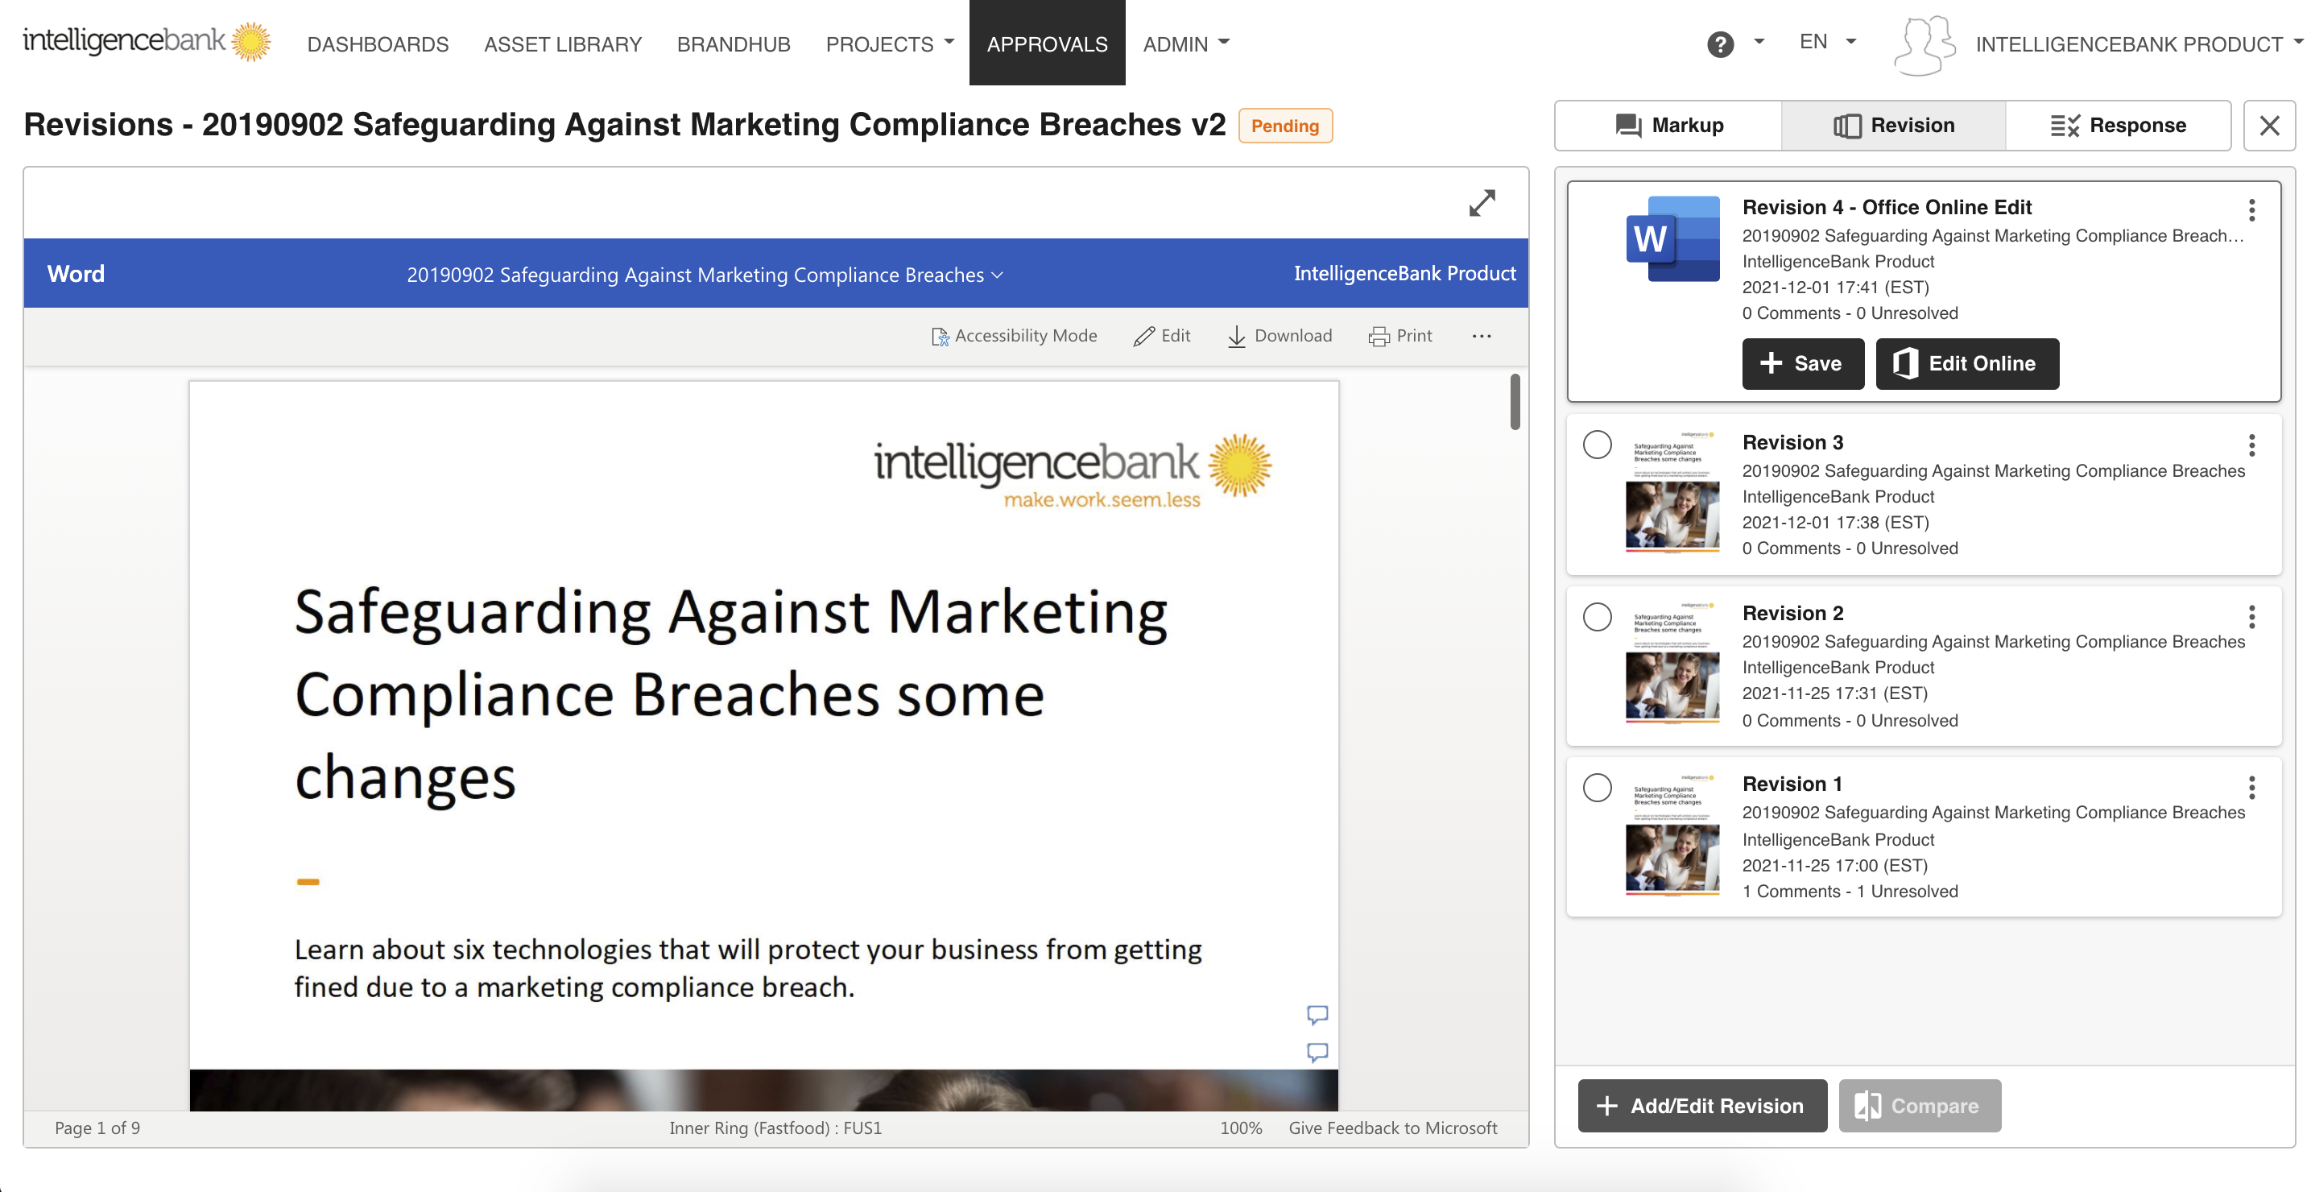
Task: Click "2021-11-25 17:00 (EST)" timestamp
Action: pos(1834,866)
